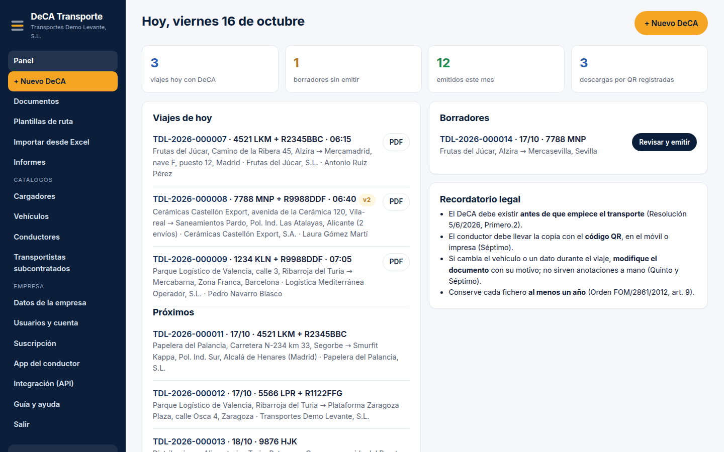Image resolution: width=724 pixels, height=452 pixels.
Task: Open upcoming trip TDL-2026-000013
Action: pos(225,441)
